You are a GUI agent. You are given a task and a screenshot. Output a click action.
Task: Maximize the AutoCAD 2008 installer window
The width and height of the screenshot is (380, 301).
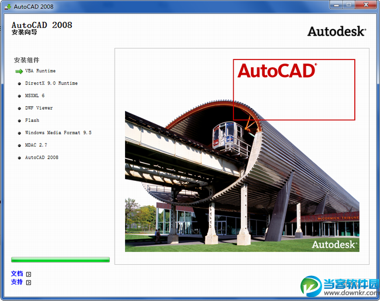click(x=349, y=5)
